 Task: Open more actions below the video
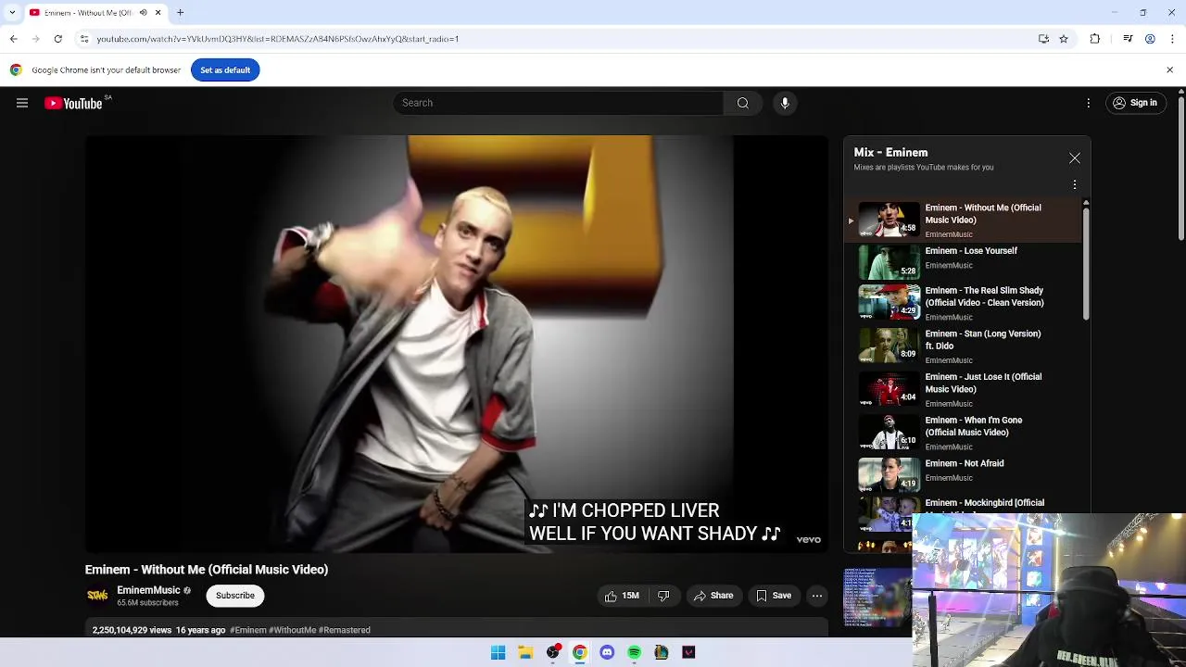(x=816, y=596)
